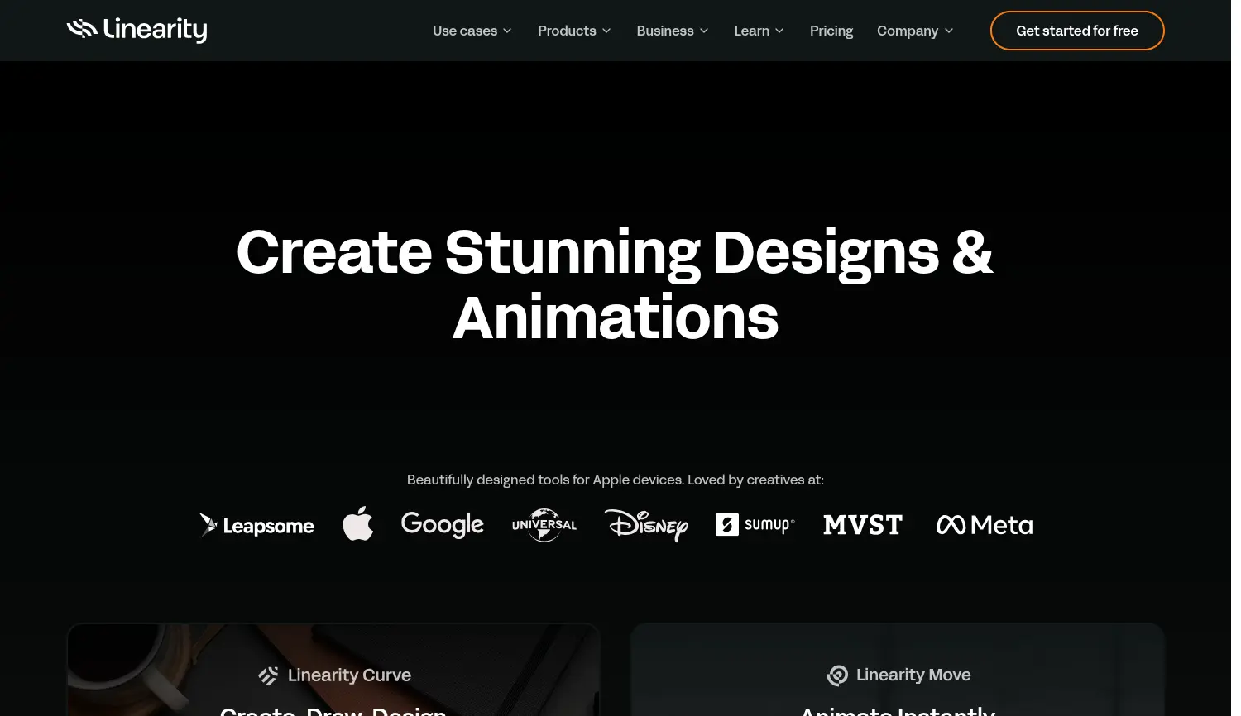Image resolution: width=1241 pixels, height=716 pixels.
Task: Click the Linearity Move product icon
Action: (837, 675)
